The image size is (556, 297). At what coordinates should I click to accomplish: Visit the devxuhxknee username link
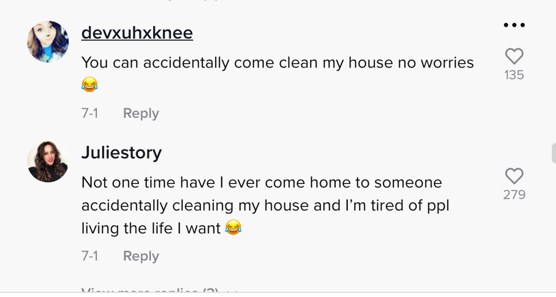137,33
